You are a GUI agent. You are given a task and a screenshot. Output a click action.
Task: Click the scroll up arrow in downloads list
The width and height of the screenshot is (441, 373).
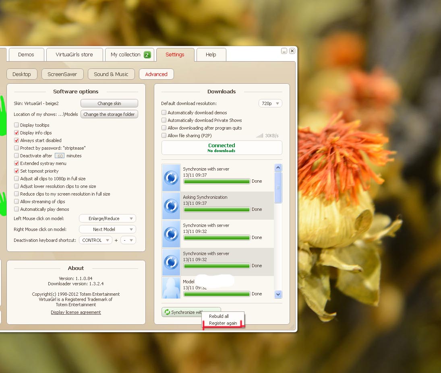278,168
